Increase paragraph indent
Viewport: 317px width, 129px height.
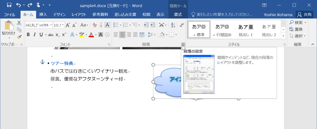(x=153, y=25)
